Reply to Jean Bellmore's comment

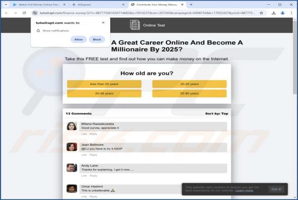point(93,155)
